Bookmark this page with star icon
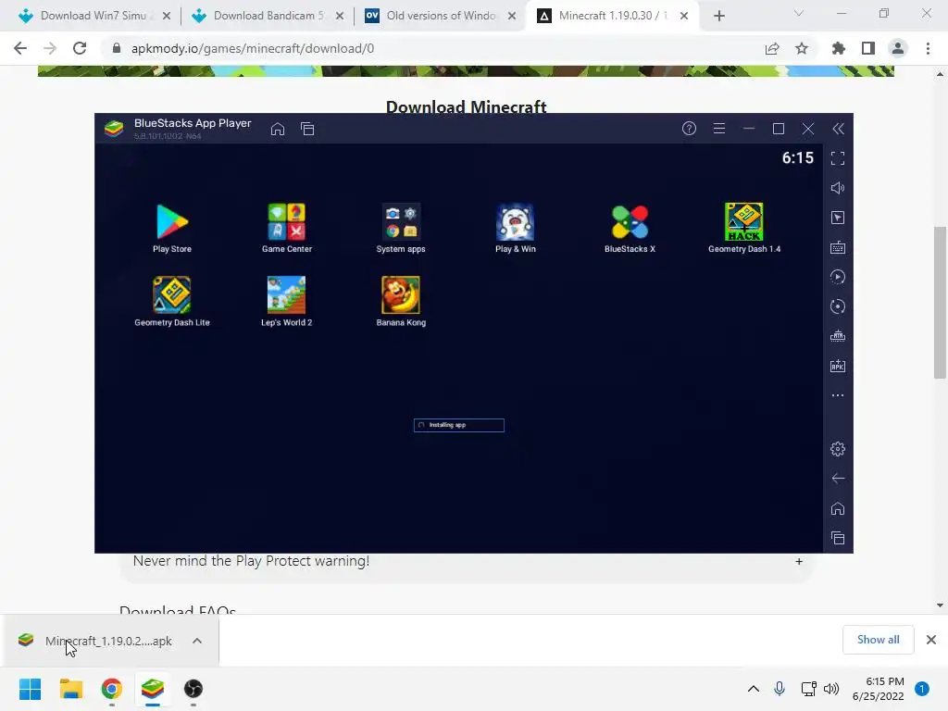The image size is (948, 711). coord(802,48)
